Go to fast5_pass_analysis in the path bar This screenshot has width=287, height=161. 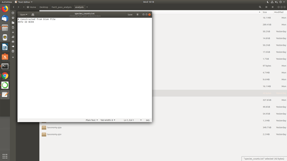coord(62,7)
